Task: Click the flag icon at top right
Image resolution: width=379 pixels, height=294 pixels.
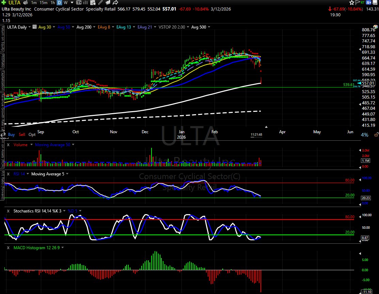Action: pos(358,3)
